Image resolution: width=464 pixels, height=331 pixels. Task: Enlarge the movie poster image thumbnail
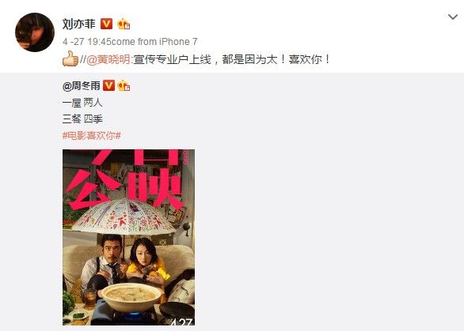[x=129, y=238]
